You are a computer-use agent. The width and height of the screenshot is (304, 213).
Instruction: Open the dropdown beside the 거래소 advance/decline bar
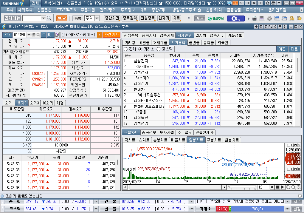pos(288,209)
